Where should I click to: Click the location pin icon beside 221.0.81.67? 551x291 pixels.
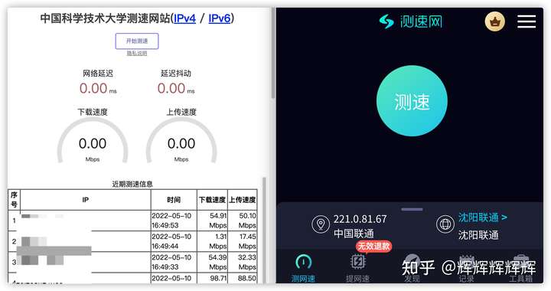(321, 224)
